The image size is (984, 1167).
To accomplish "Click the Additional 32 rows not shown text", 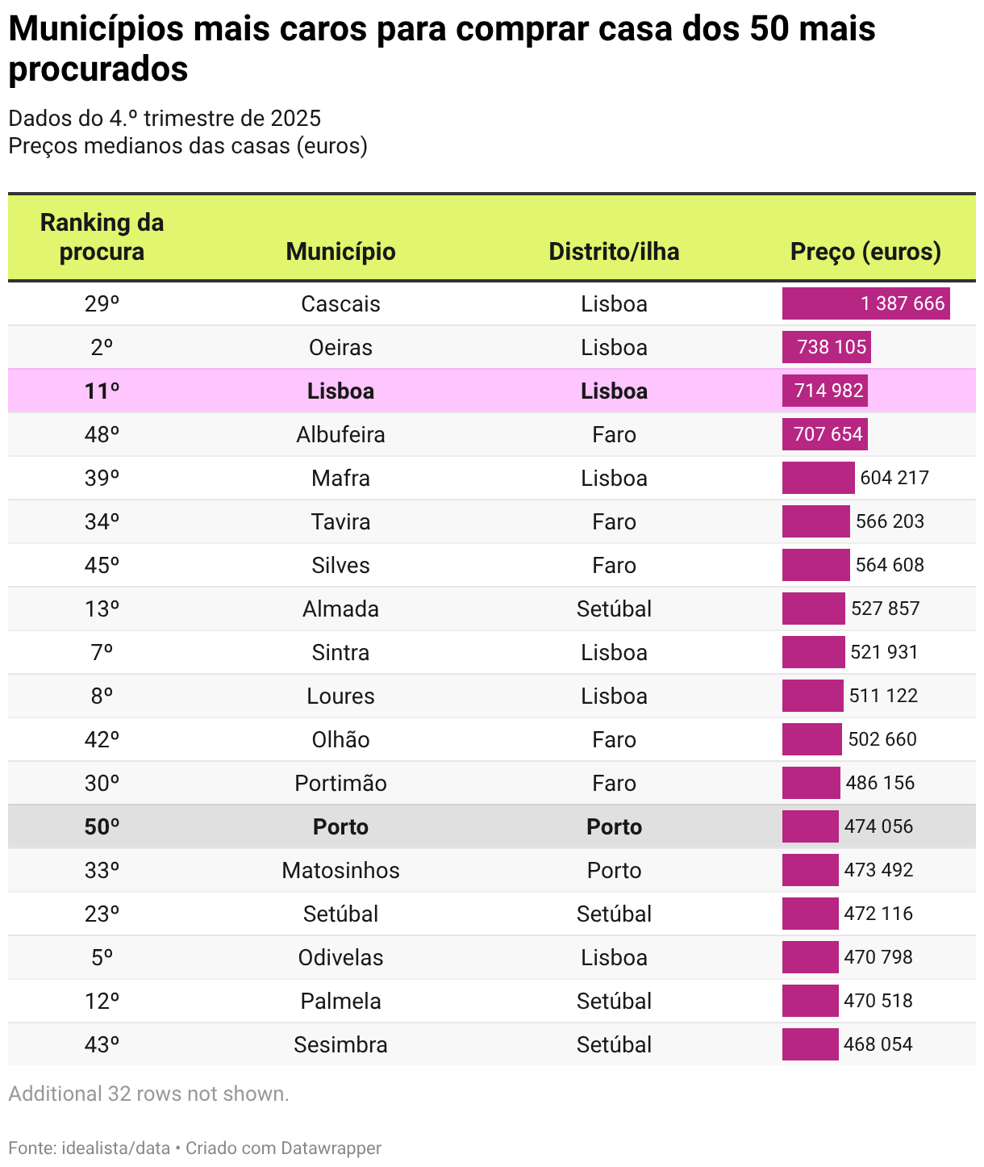I will (148, 1094).
